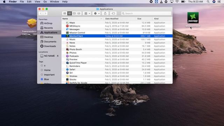Viewport: 224px width, 126px height.
Task: Click the clock showing Thu 9:23 AM
Action: (195, 2)
